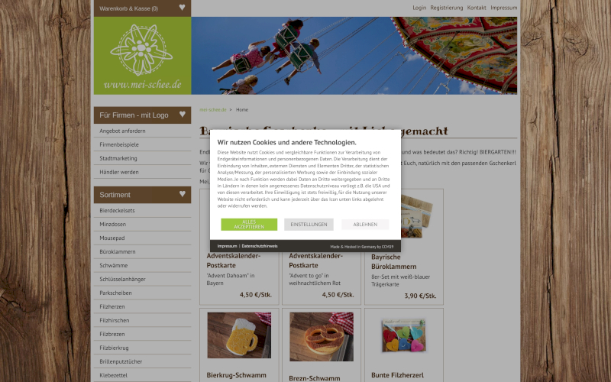Accept all cookies with Alles Akzeptieren
The image size is (611, 382).
point(249,225)
